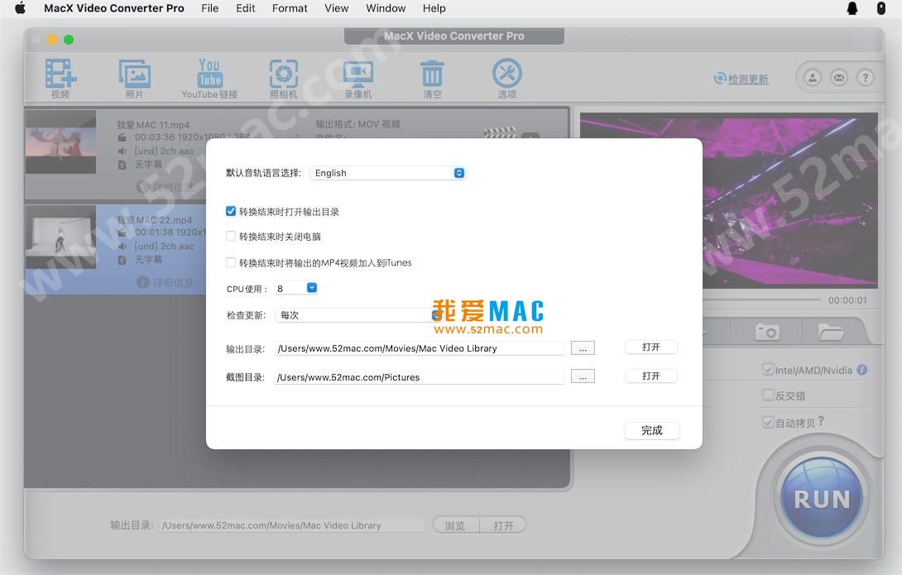Open the Edit menu

pyautogui.click(x=246, y=8)
